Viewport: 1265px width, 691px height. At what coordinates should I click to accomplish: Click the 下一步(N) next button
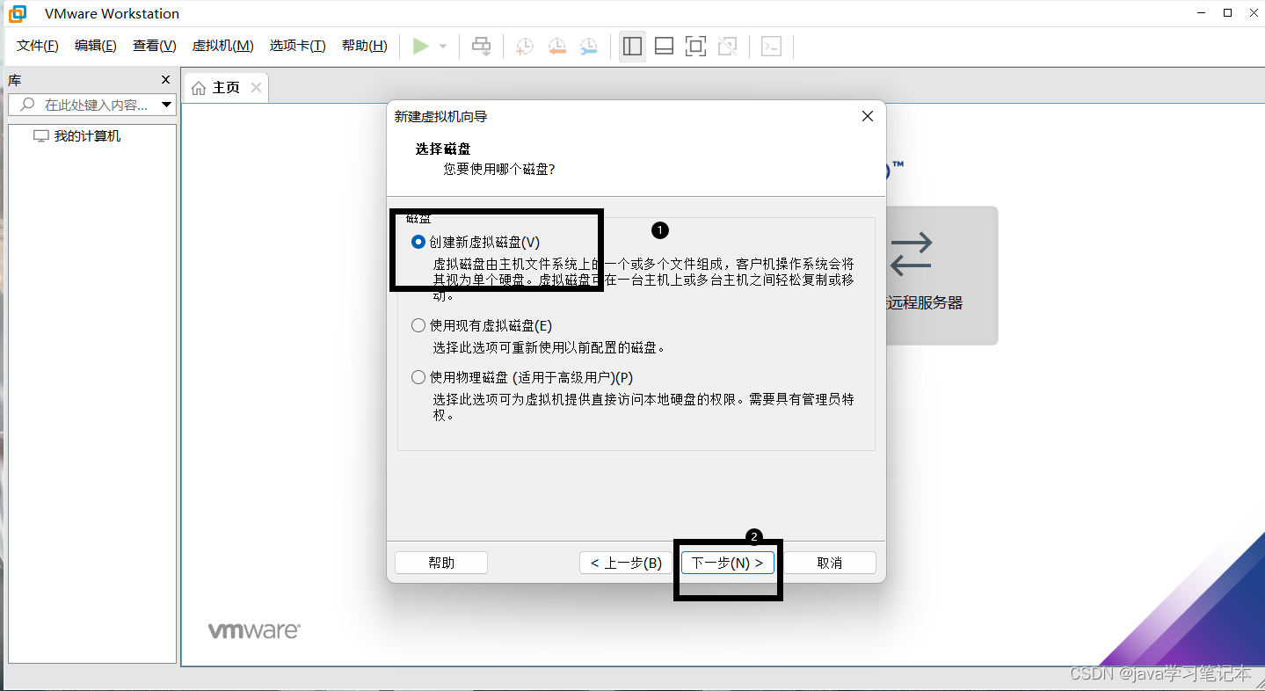point(728,563)
